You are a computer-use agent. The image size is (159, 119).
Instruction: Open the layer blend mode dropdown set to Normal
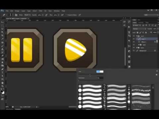tap(139, 29)
